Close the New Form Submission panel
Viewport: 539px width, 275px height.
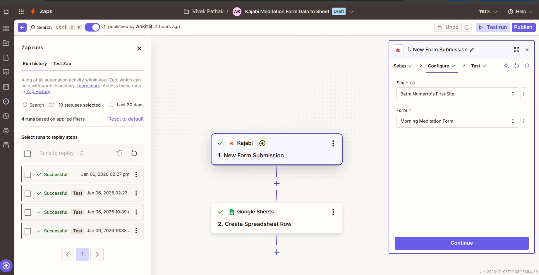point(527,50)
